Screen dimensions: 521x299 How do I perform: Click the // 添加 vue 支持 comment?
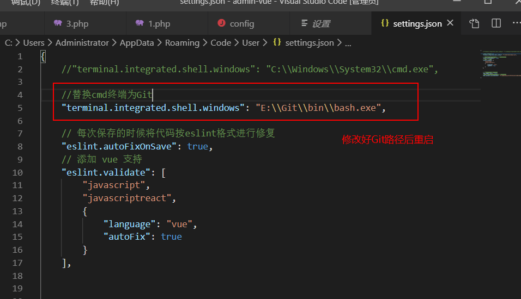point(102,159)
